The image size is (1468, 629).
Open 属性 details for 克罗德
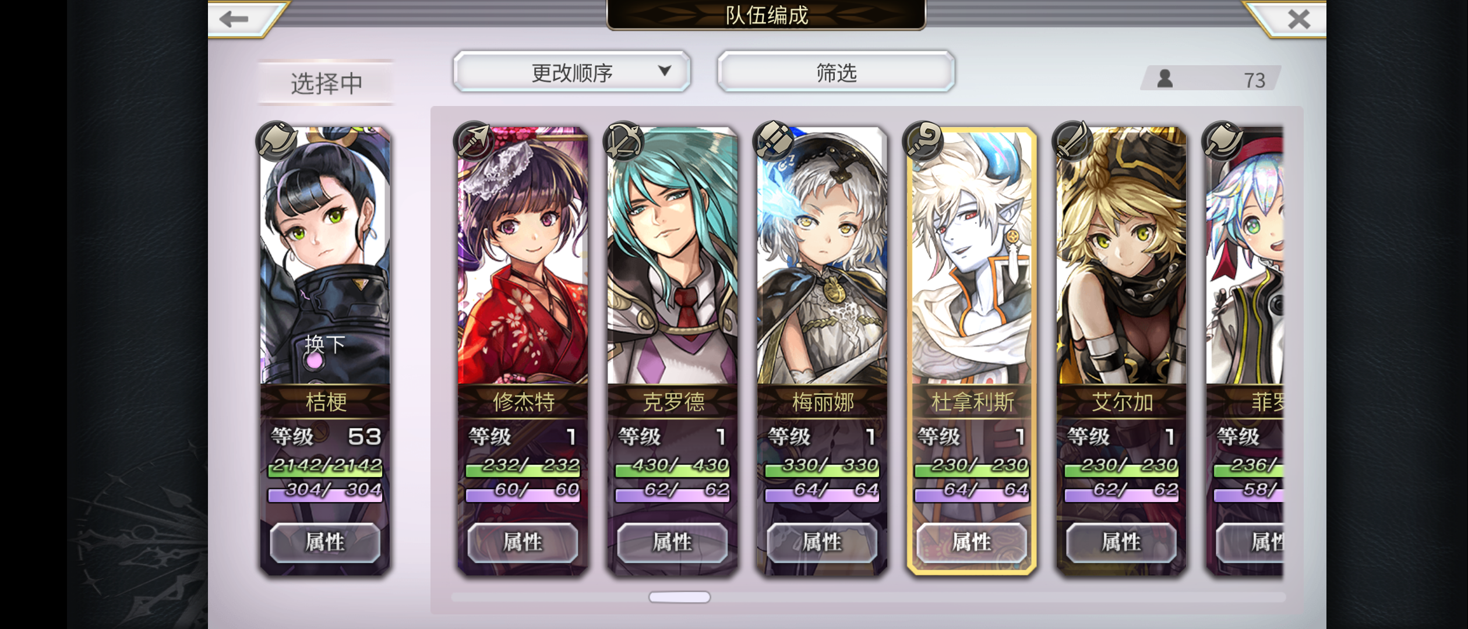pos(672,542)
